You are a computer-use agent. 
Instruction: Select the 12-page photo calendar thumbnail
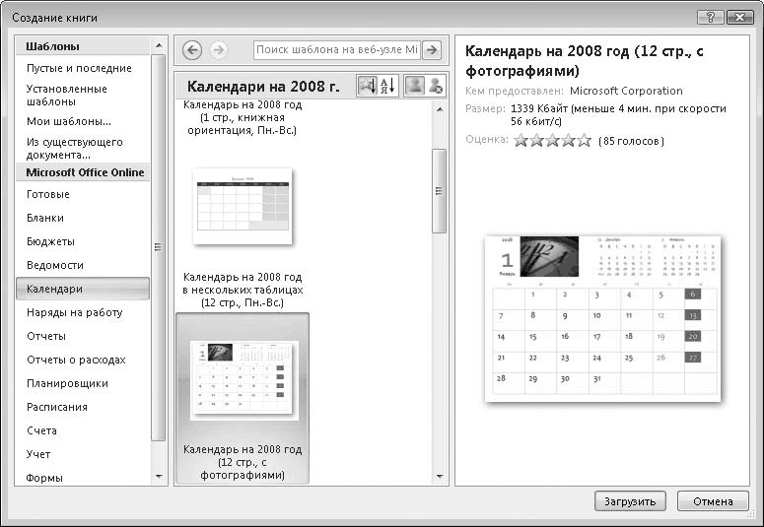click(243, 379)
